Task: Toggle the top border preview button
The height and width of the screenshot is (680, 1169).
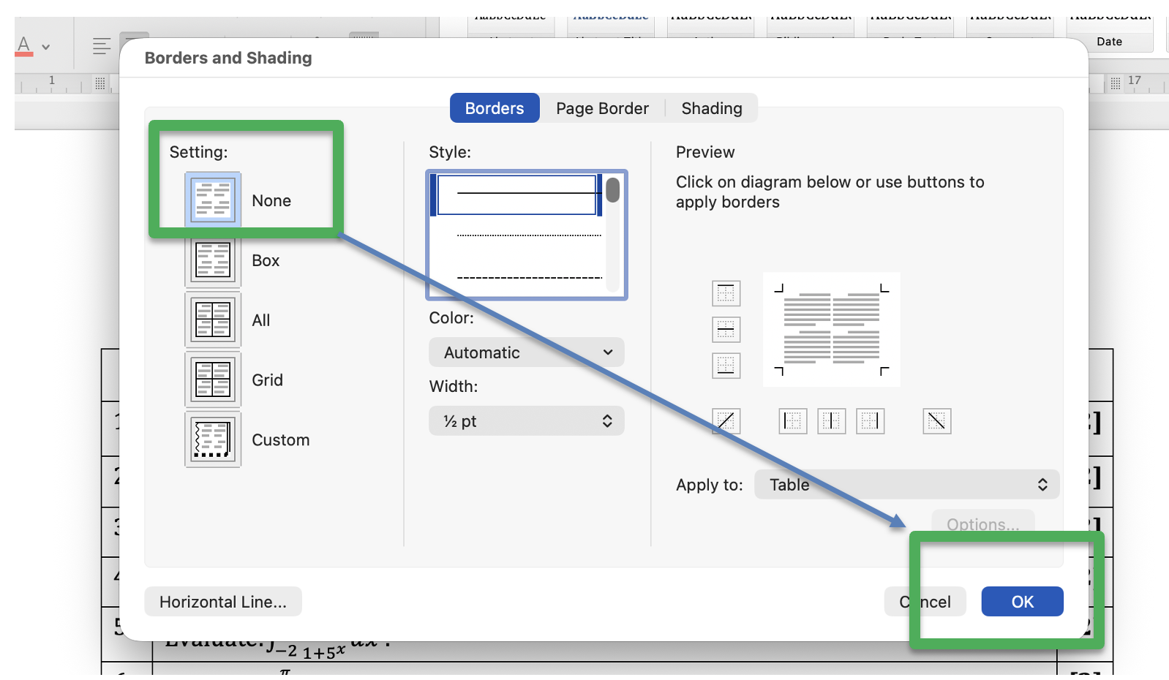Action: (x=726, y=293)
